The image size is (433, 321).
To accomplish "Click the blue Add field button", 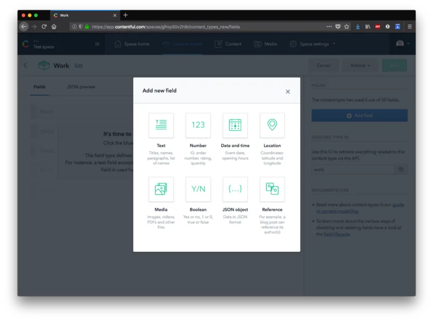I will 359,115.
